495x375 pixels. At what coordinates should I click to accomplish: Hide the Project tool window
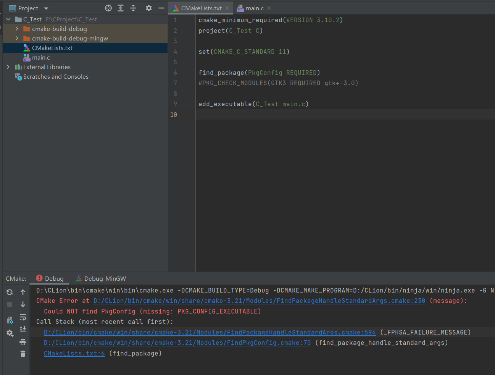[x=161, y=8]
